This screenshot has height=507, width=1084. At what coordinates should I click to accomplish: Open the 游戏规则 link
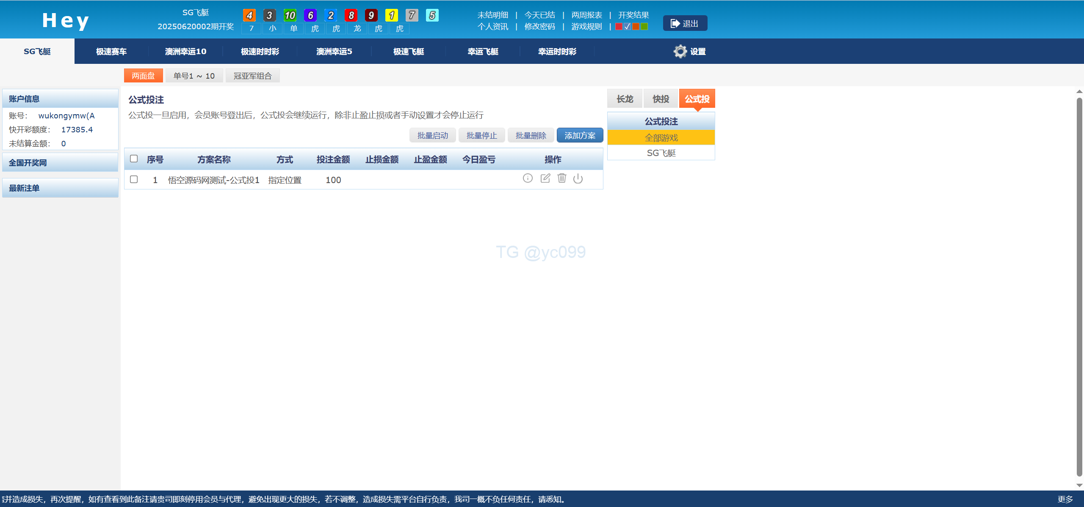586,27
